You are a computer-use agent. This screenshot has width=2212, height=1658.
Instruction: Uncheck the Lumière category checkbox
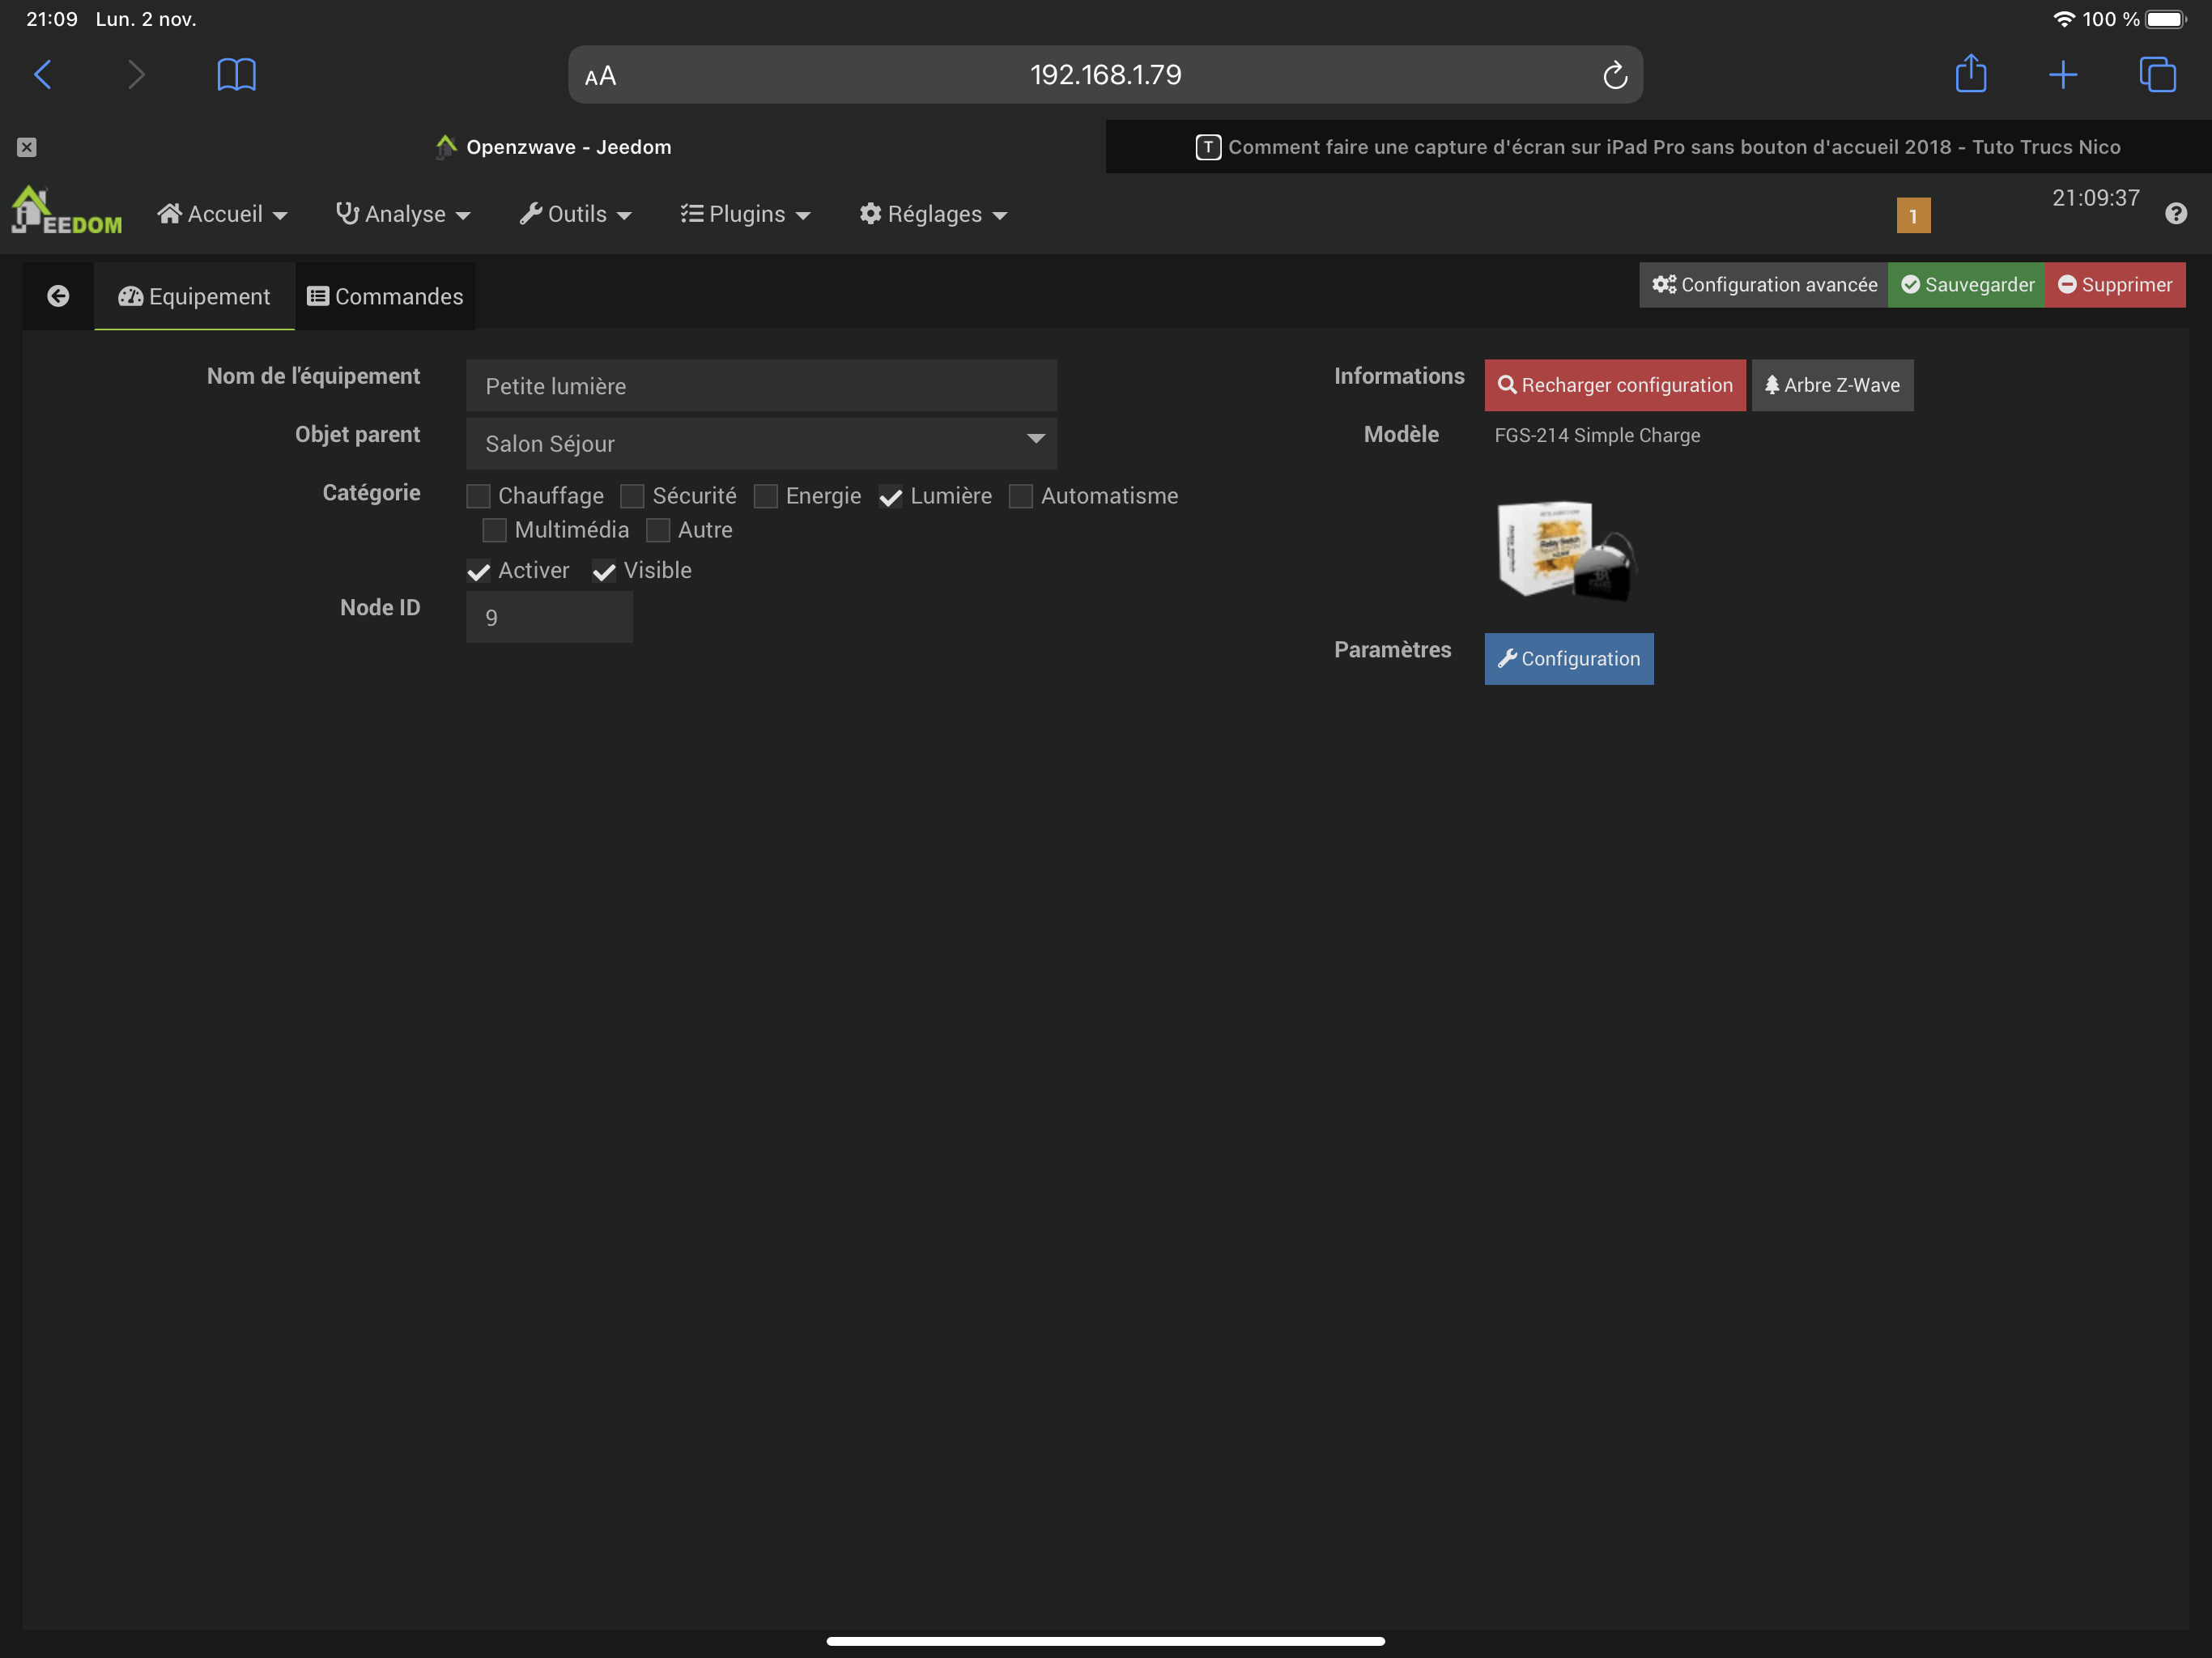pyautogui.click(x=890, y=496)
